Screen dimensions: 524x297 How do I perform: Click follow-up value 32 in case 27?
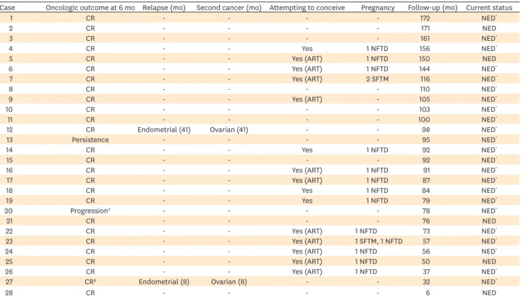coord(426,282)
